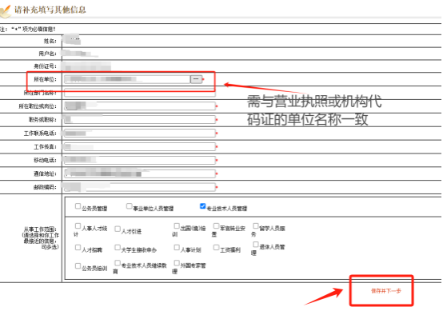This screenshot has height=311, width=443.
Task: Click the 邮政编码 input field
Action: (x=140, y=187)
